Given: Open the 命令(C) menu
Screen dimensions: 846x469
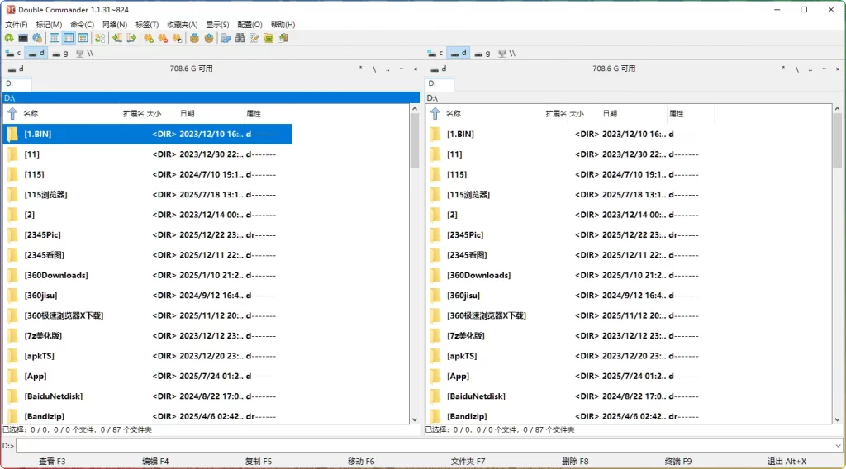Looking at the screenshot, I should pyautogui.click(x=82, y=25).
